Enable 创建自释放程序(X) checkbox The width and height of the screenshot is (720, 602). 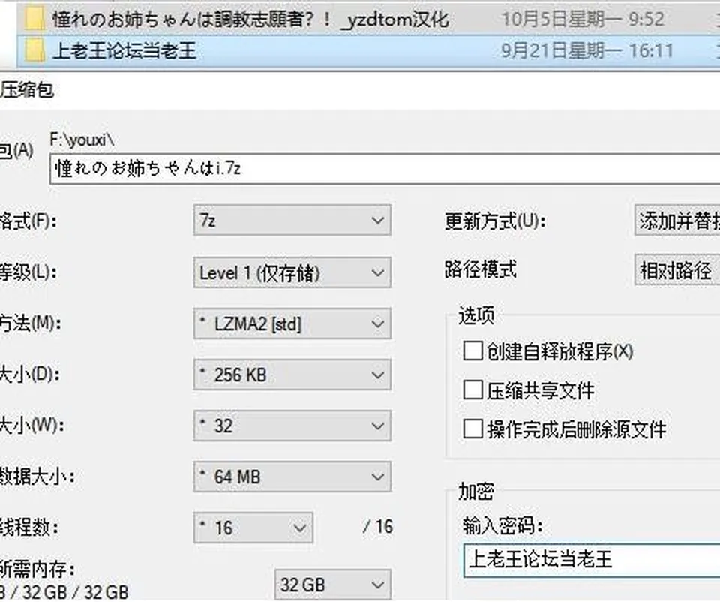pos(472,351)
